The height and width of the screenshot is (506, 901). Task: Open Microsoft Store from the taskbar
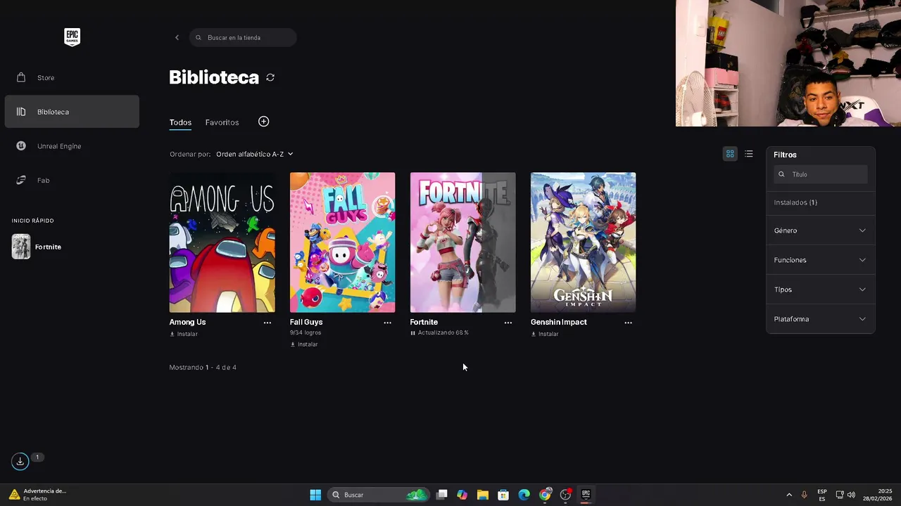[503, 495]
